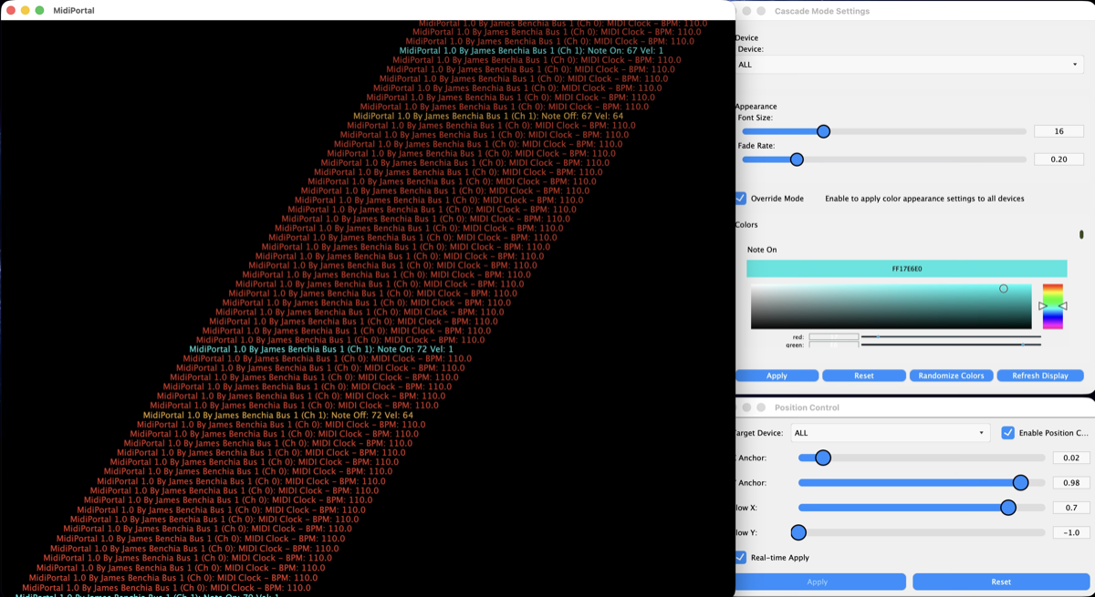Click the green channel value field
The image size is (1095, 597).
[833, 345]
